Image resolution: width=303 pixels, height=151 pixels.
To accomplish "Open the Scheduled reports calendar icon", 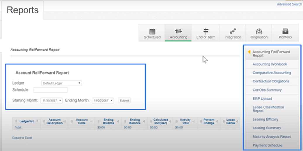I will coord(152,31).
